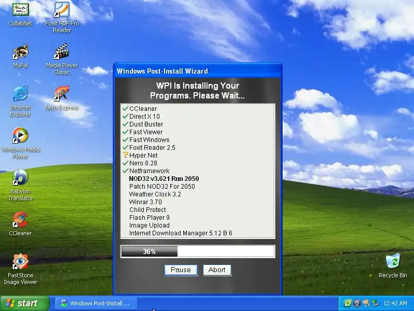Select 'Internet Download Manager 5.12 B 6' entry
The width and height of the screenshot is (414, 311).
(181, 233)
